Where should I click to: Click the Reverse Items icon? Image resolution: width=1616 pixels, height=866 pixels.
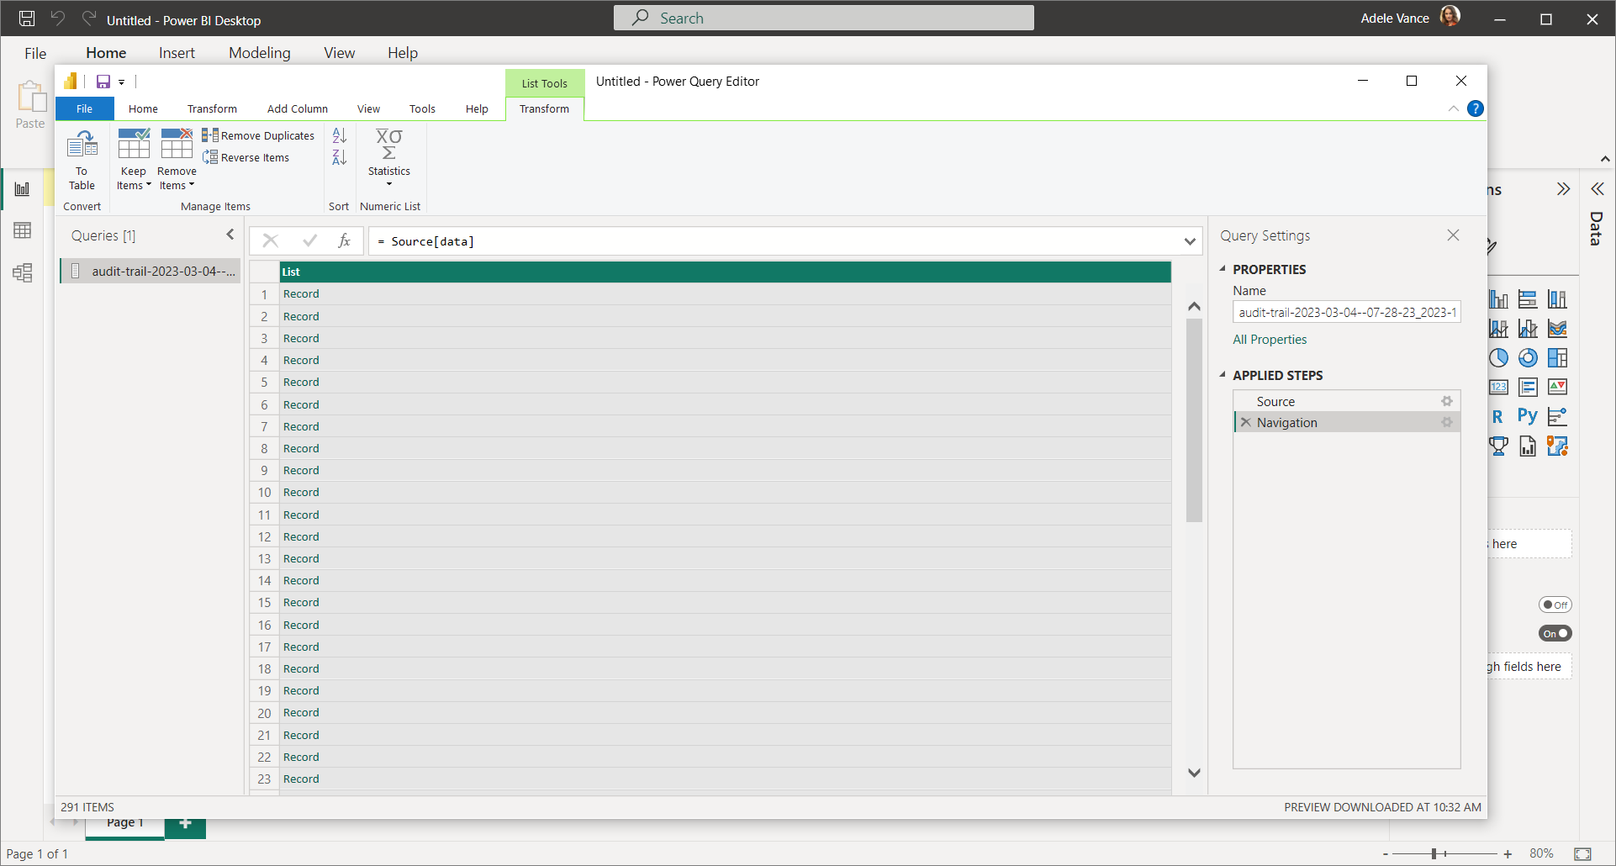[210, 157]
